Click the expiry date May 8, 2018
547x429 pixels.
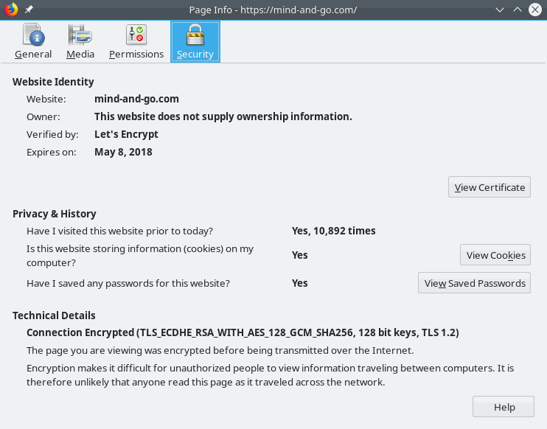point(123,152)
